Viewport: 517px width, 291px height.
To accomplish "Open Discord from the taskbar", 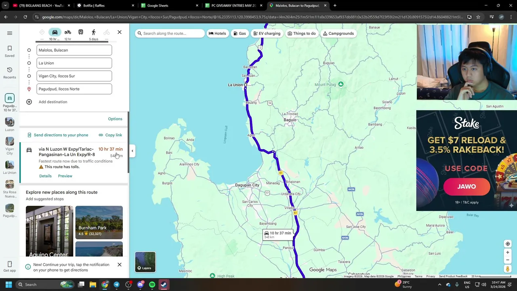I will pyautogui.click(x=140, y=285).
